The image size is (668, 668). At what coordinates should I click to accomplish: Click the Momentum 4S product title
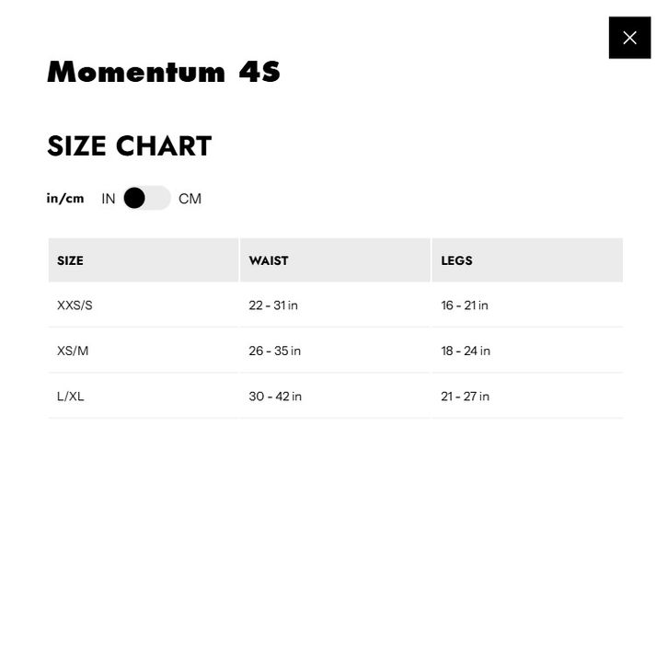click(164, 72)
